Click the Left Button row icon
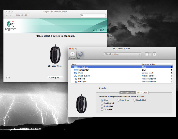This screenshot has width=178, height=139. pyautogui.click(x=76, y=67)
